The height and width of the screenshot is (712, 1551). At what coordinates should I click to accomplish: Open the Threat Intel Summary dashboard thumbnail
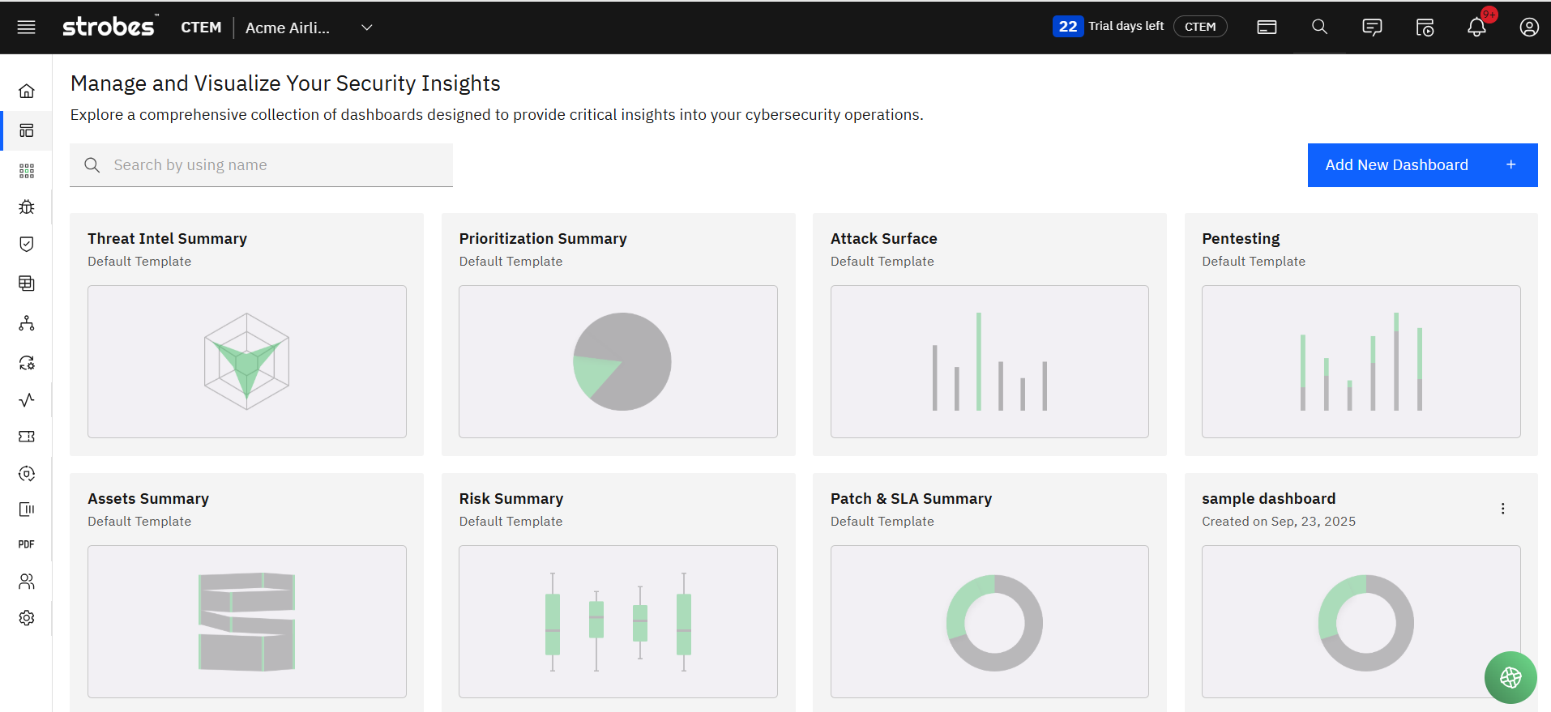click(x=247, y=361)
